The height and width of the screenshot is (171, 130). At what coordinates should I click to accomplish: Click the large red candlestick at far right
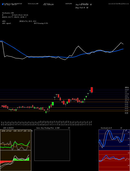(x=92, y=90)
